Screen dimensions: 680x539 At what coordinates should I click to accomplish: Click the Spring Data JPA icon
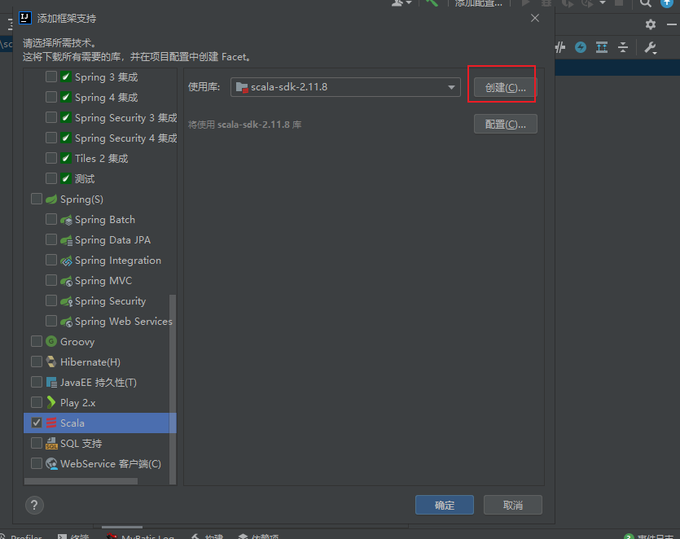(x=66, y=240)
